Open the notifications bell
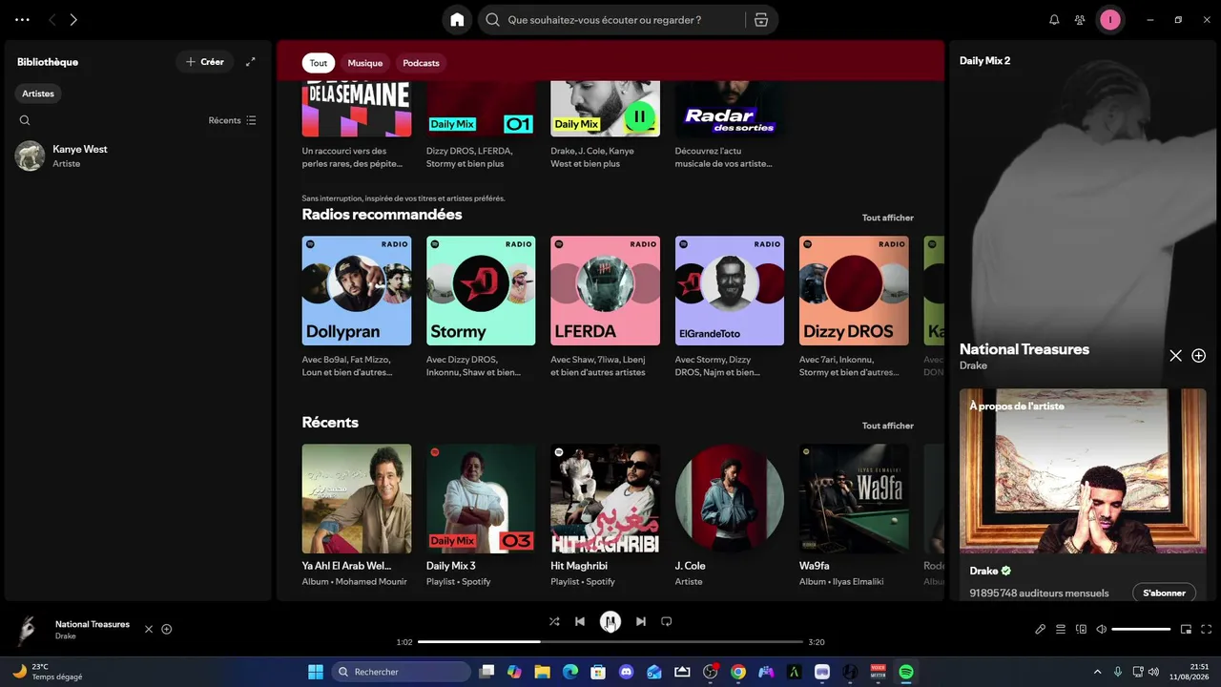The image size is (1221, 687). click(x=1054, y=19)
